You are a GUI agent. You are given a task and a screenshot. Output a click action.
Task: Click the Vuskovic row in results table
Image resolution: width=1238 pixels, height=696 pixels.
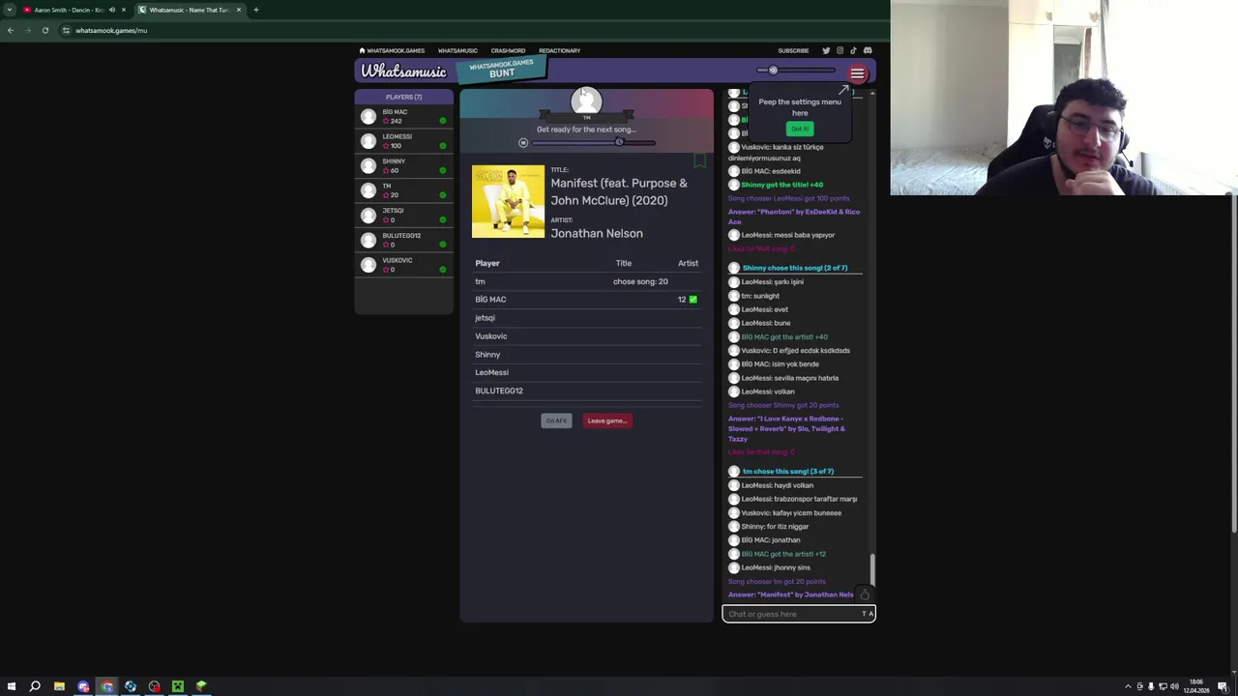click(586, 336)
